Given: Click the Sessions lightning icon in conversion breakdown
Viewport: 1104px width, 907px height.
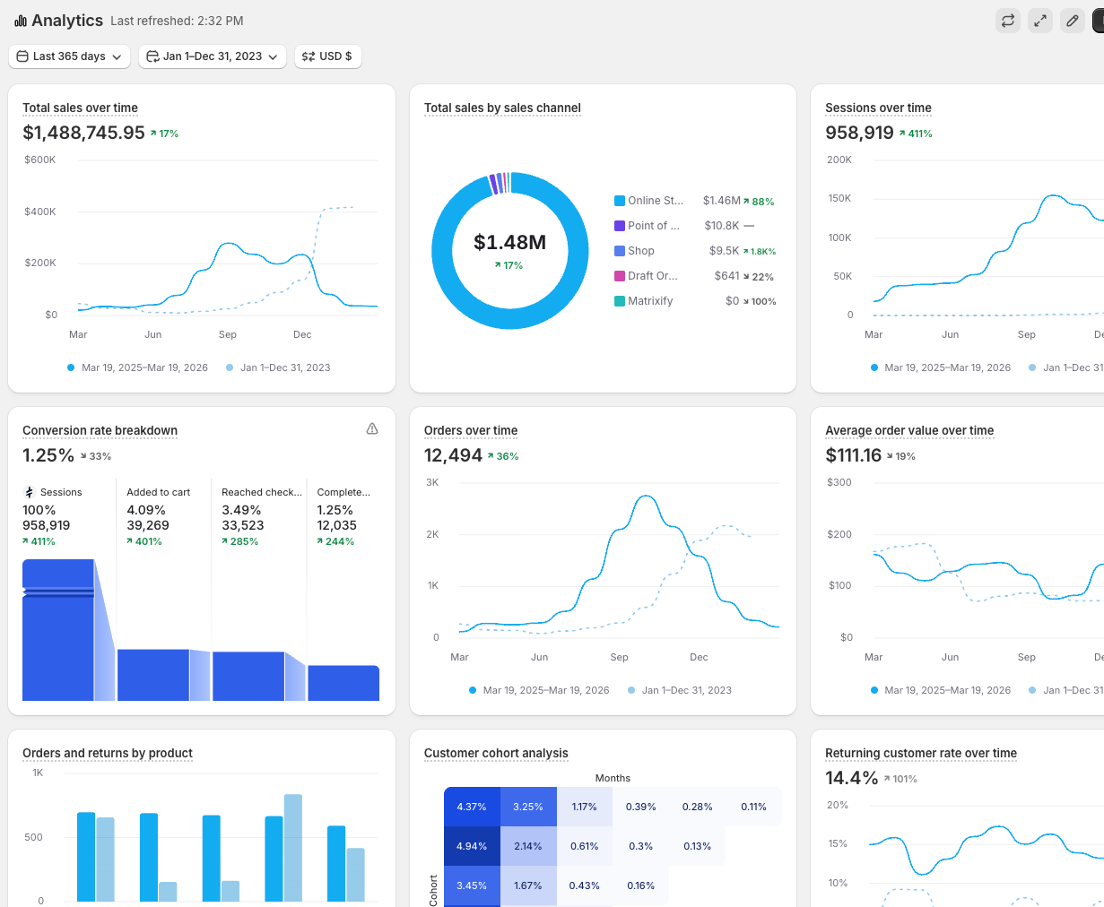Looking at the screenshot, I should click(30, 492).
